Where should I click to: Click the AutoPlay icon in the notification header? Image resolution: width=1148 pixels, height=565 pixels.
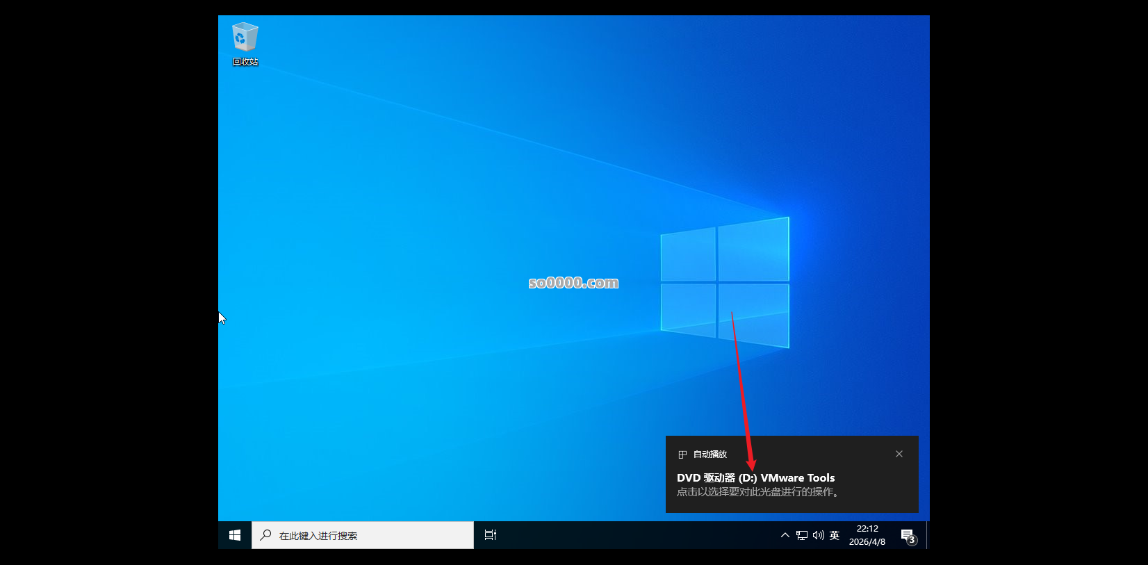[682, 455]
